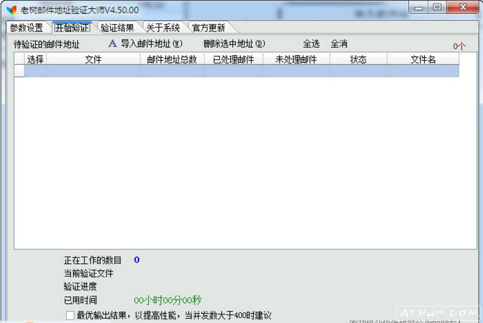Minimize the 老树邮件地址验证大师 window
The height and width of the screenshot is (323, 483).
pyautogui.click(x=419, y=7)
